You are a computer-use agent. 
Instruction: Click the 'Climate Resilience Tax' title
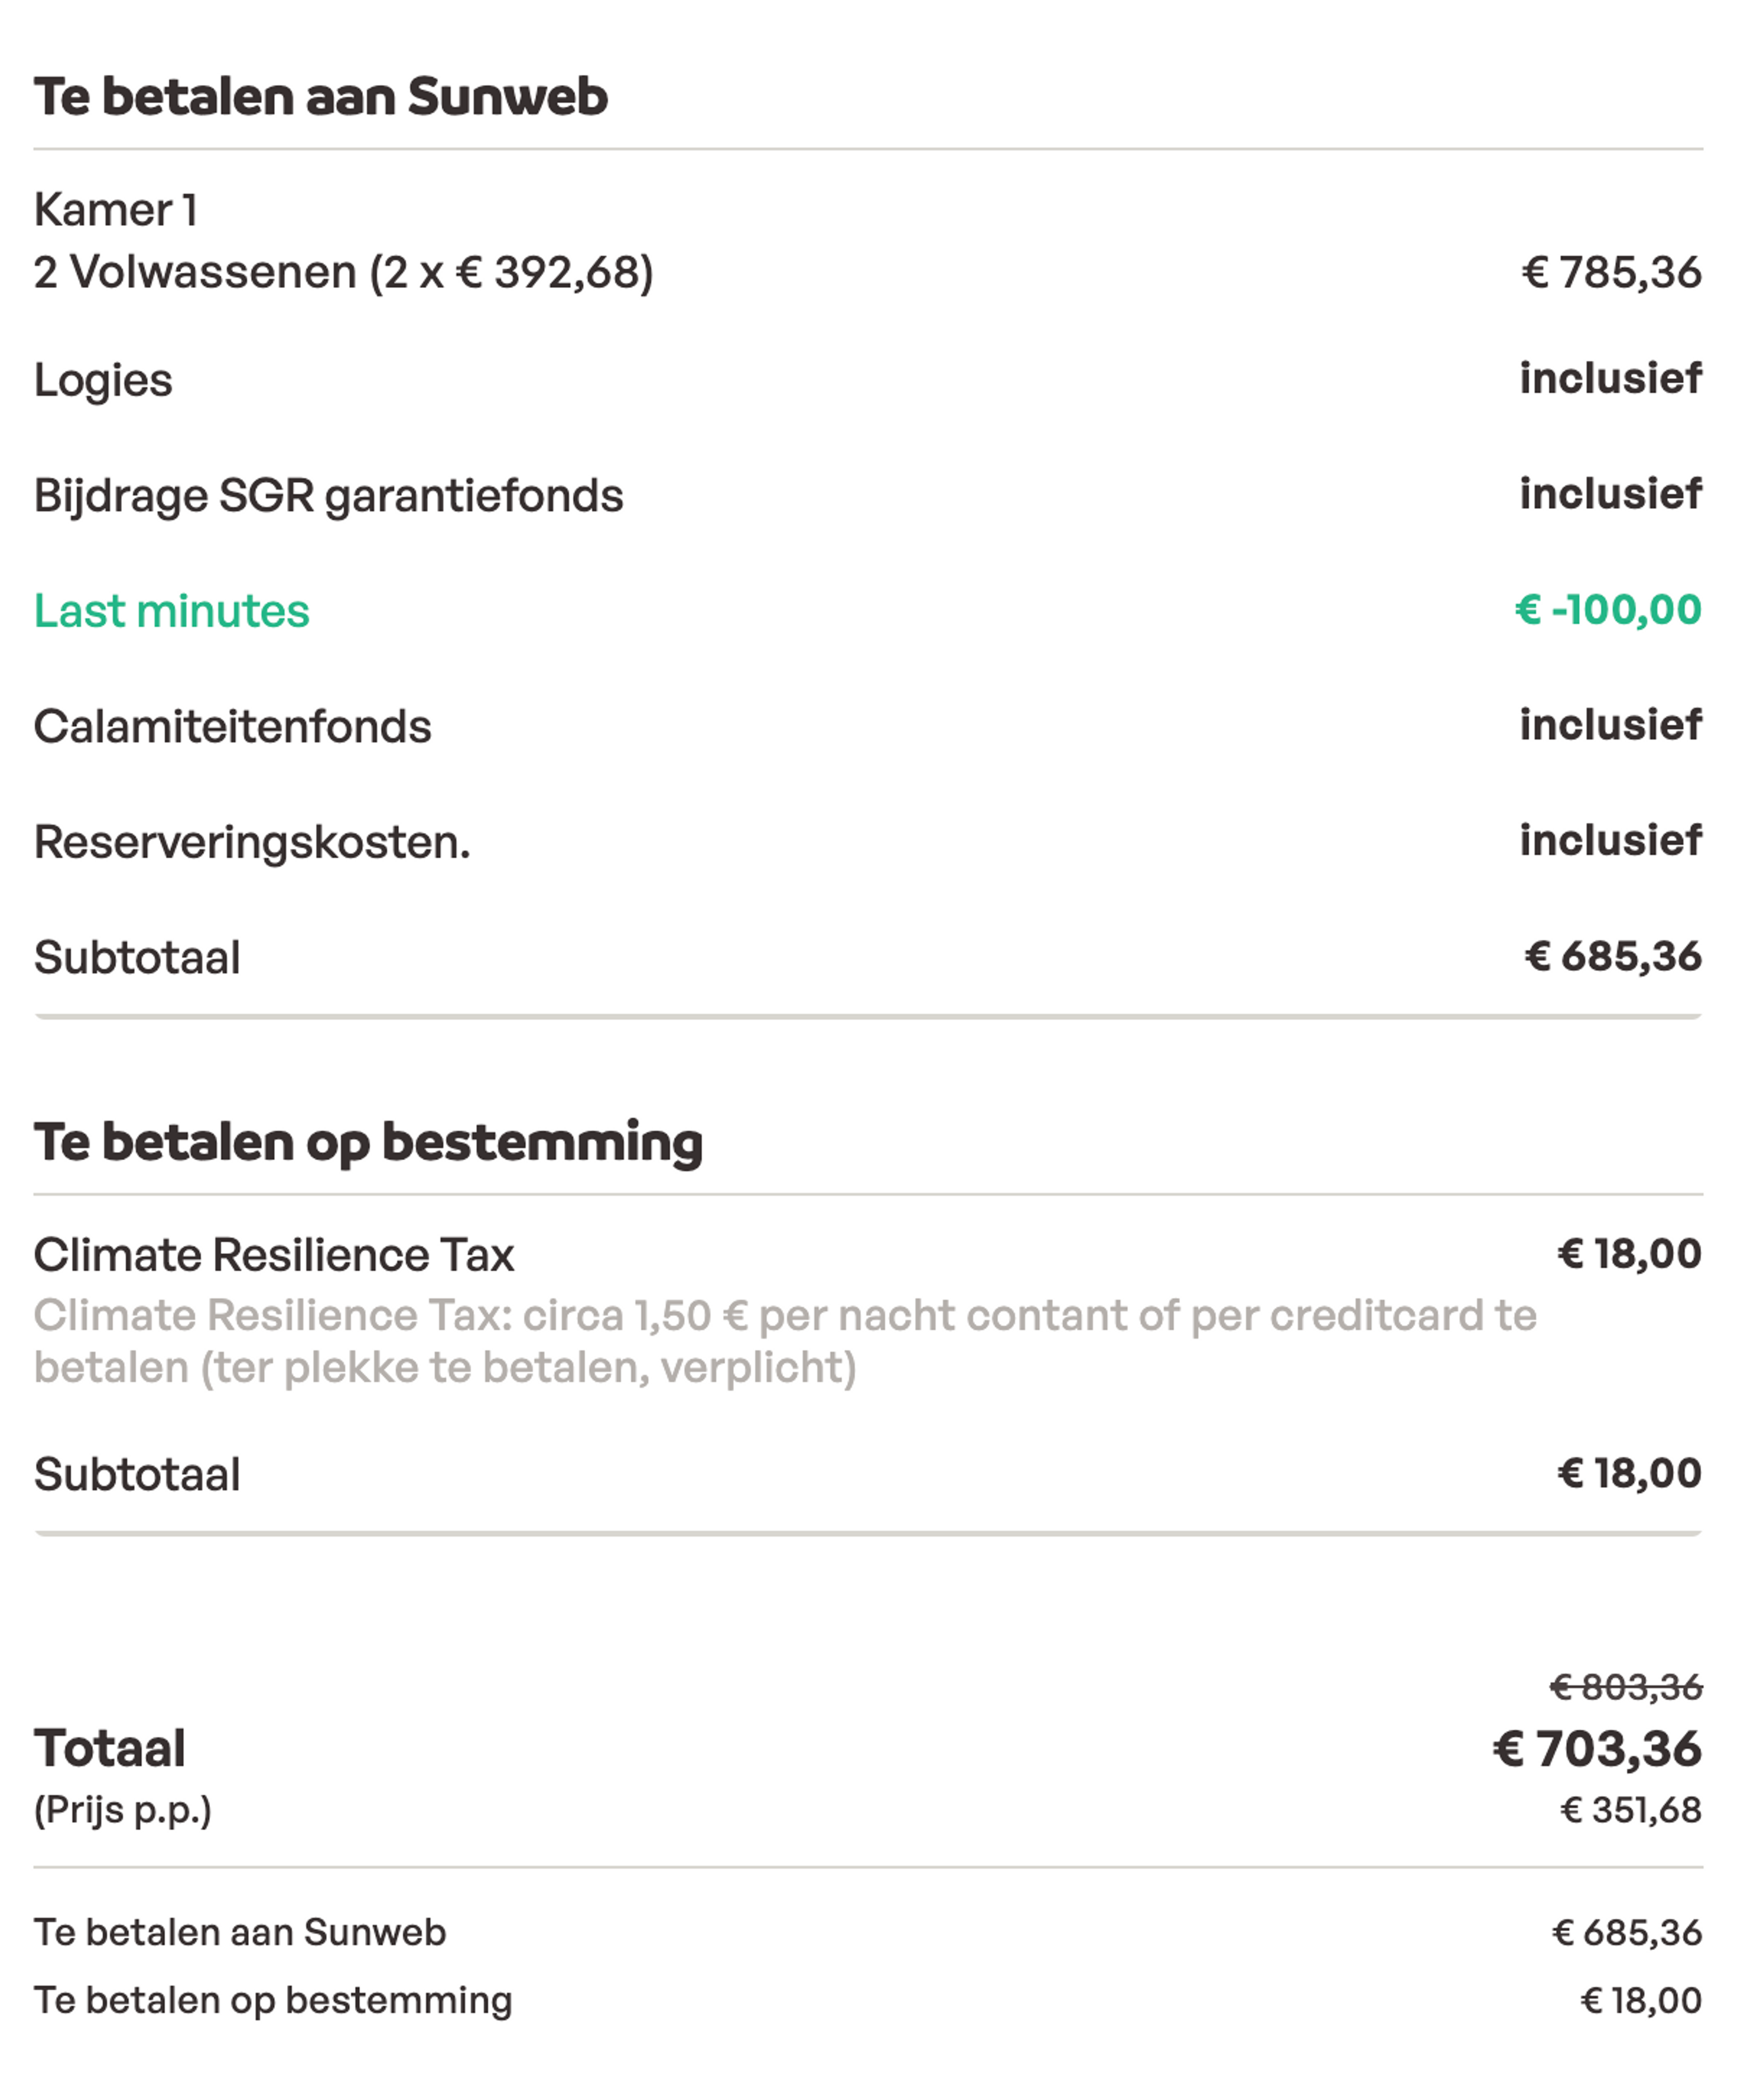(273, 1255)
